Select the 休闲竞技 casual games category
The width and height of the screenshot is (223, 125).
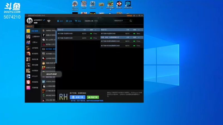coord(33,71)
